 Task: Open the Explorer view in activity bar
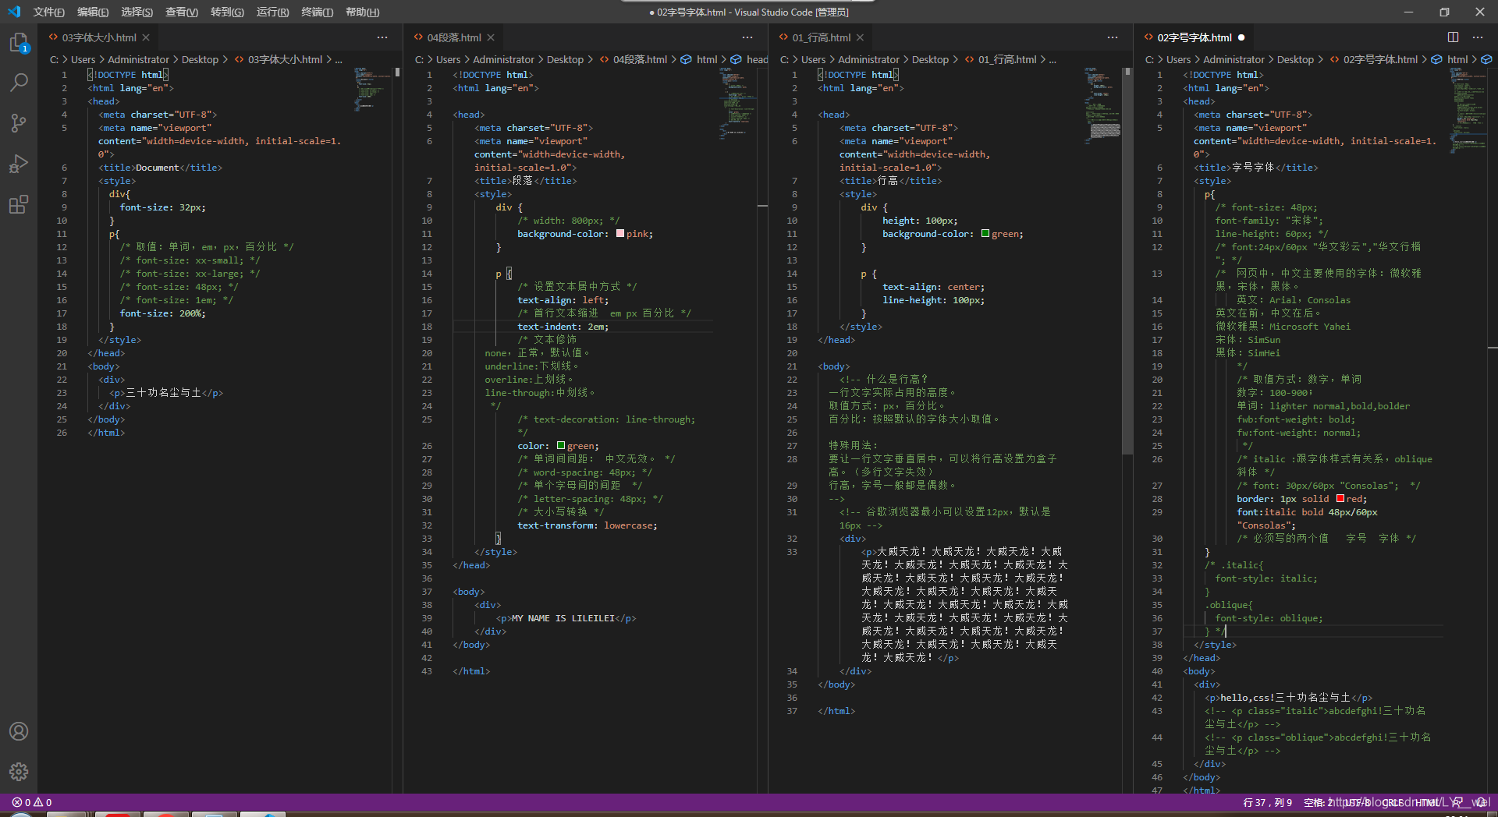[x=19, y=42]
